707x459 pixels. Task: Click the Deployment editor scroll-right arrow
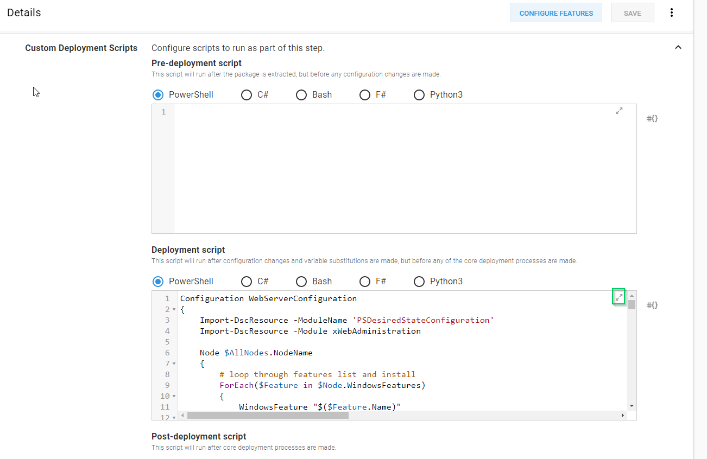622,415
